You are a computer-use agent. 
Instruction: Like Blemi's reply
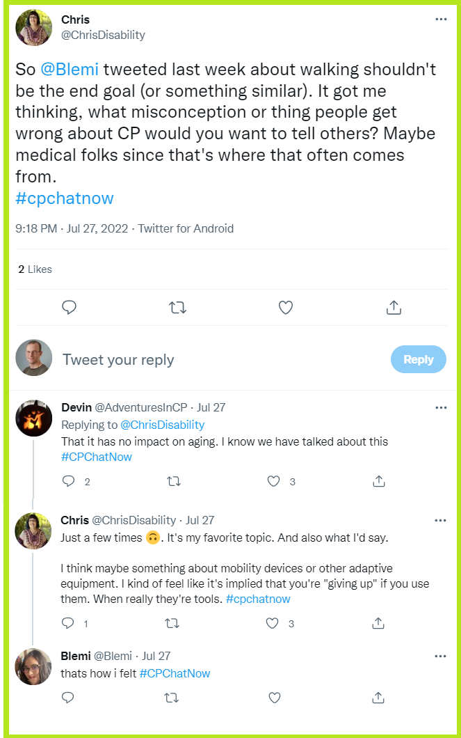pyautogui.click(x=274, y=697)
